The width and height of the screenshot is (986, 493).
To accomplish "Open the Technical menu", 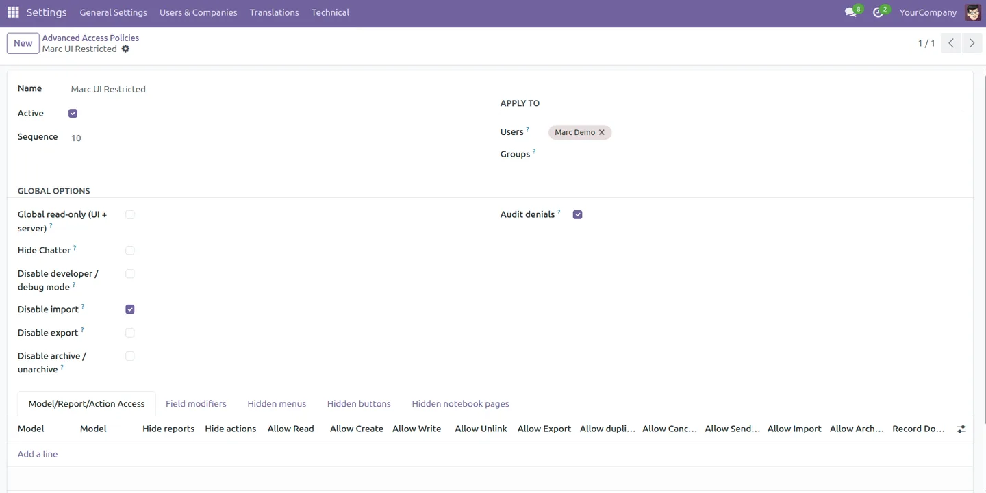I will pyautogui.click(x=330, y=12).
